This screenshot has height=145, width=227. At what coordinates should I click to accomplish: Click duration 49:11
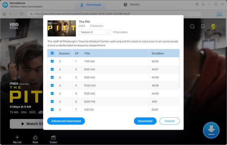154,102
